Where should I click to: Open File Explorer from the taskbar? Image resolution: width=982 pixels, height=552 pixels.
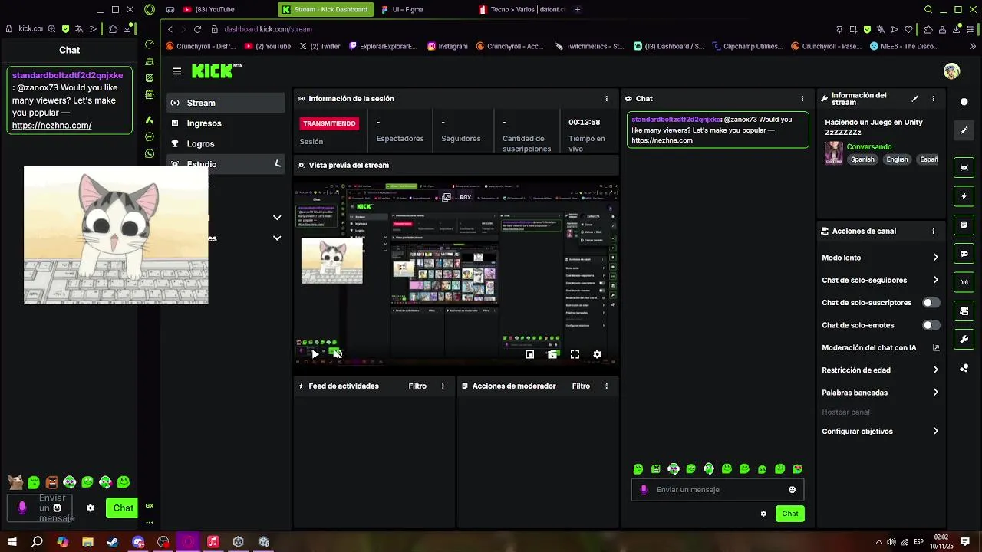[87, 542]
